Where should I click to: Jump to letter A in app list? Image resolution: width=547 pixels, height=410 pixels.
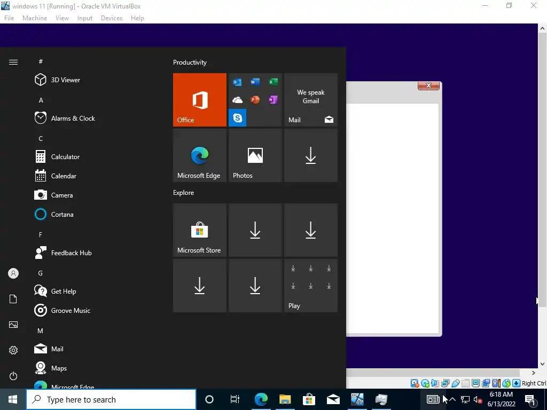tap(41, 100)
